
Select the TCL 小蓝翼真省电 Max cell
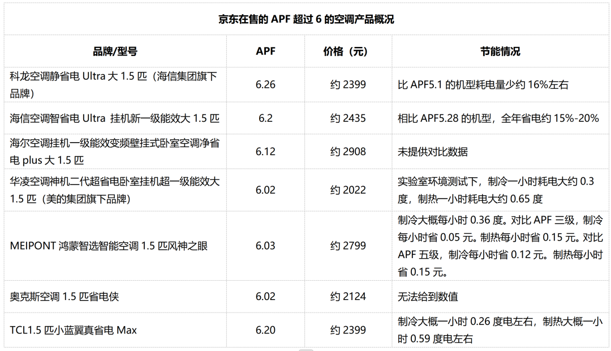click(74, 330)
